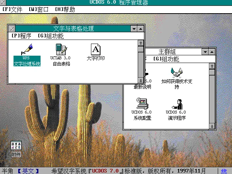Screen dimensions: 232x174
Task: Click up-arrow button on 文字与表格处理 title bar
Action: coord(141,29)
